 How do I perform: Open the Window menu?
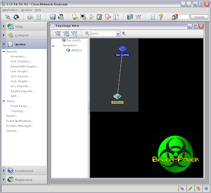[x=26, y=10]
